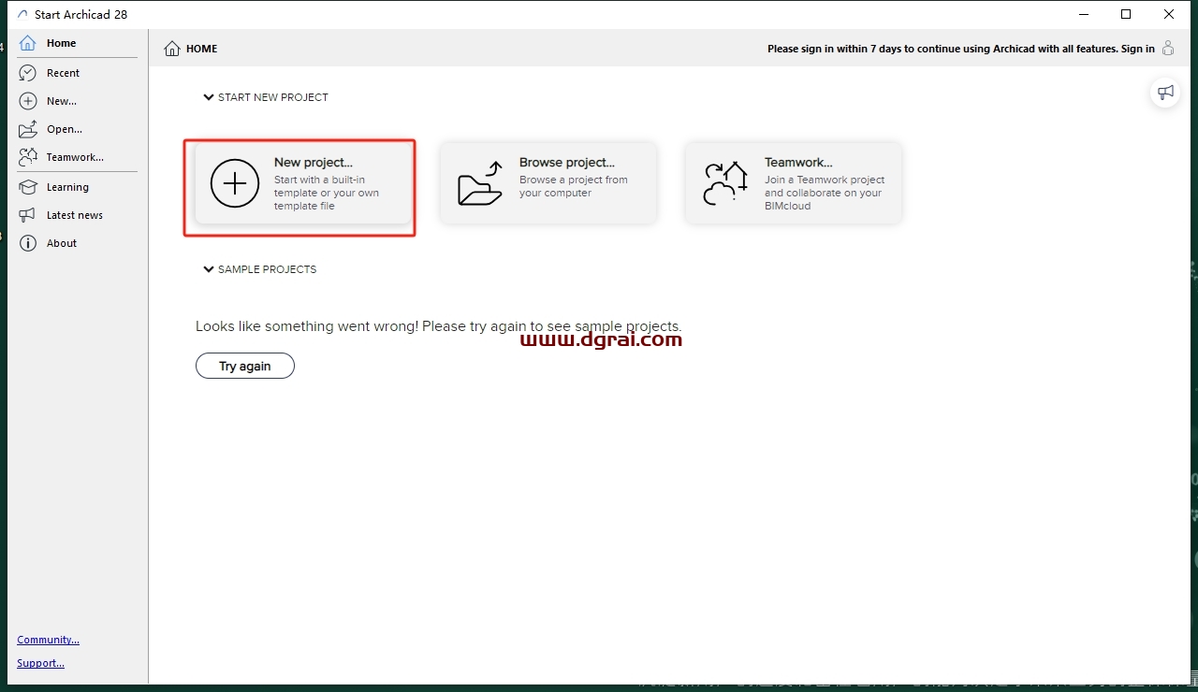Click the Learning graduation cap icon
This screenshot has height=692, width=1198.
click(x=28, y=187)
